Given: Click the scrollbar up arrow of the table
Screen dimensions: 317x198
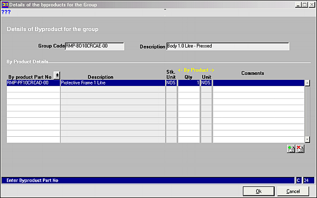Looking at the screenshot, I should tap(307, 83).
